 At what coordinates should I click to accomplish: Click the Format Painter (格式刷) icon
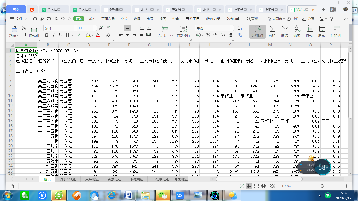tap(34, 29)
